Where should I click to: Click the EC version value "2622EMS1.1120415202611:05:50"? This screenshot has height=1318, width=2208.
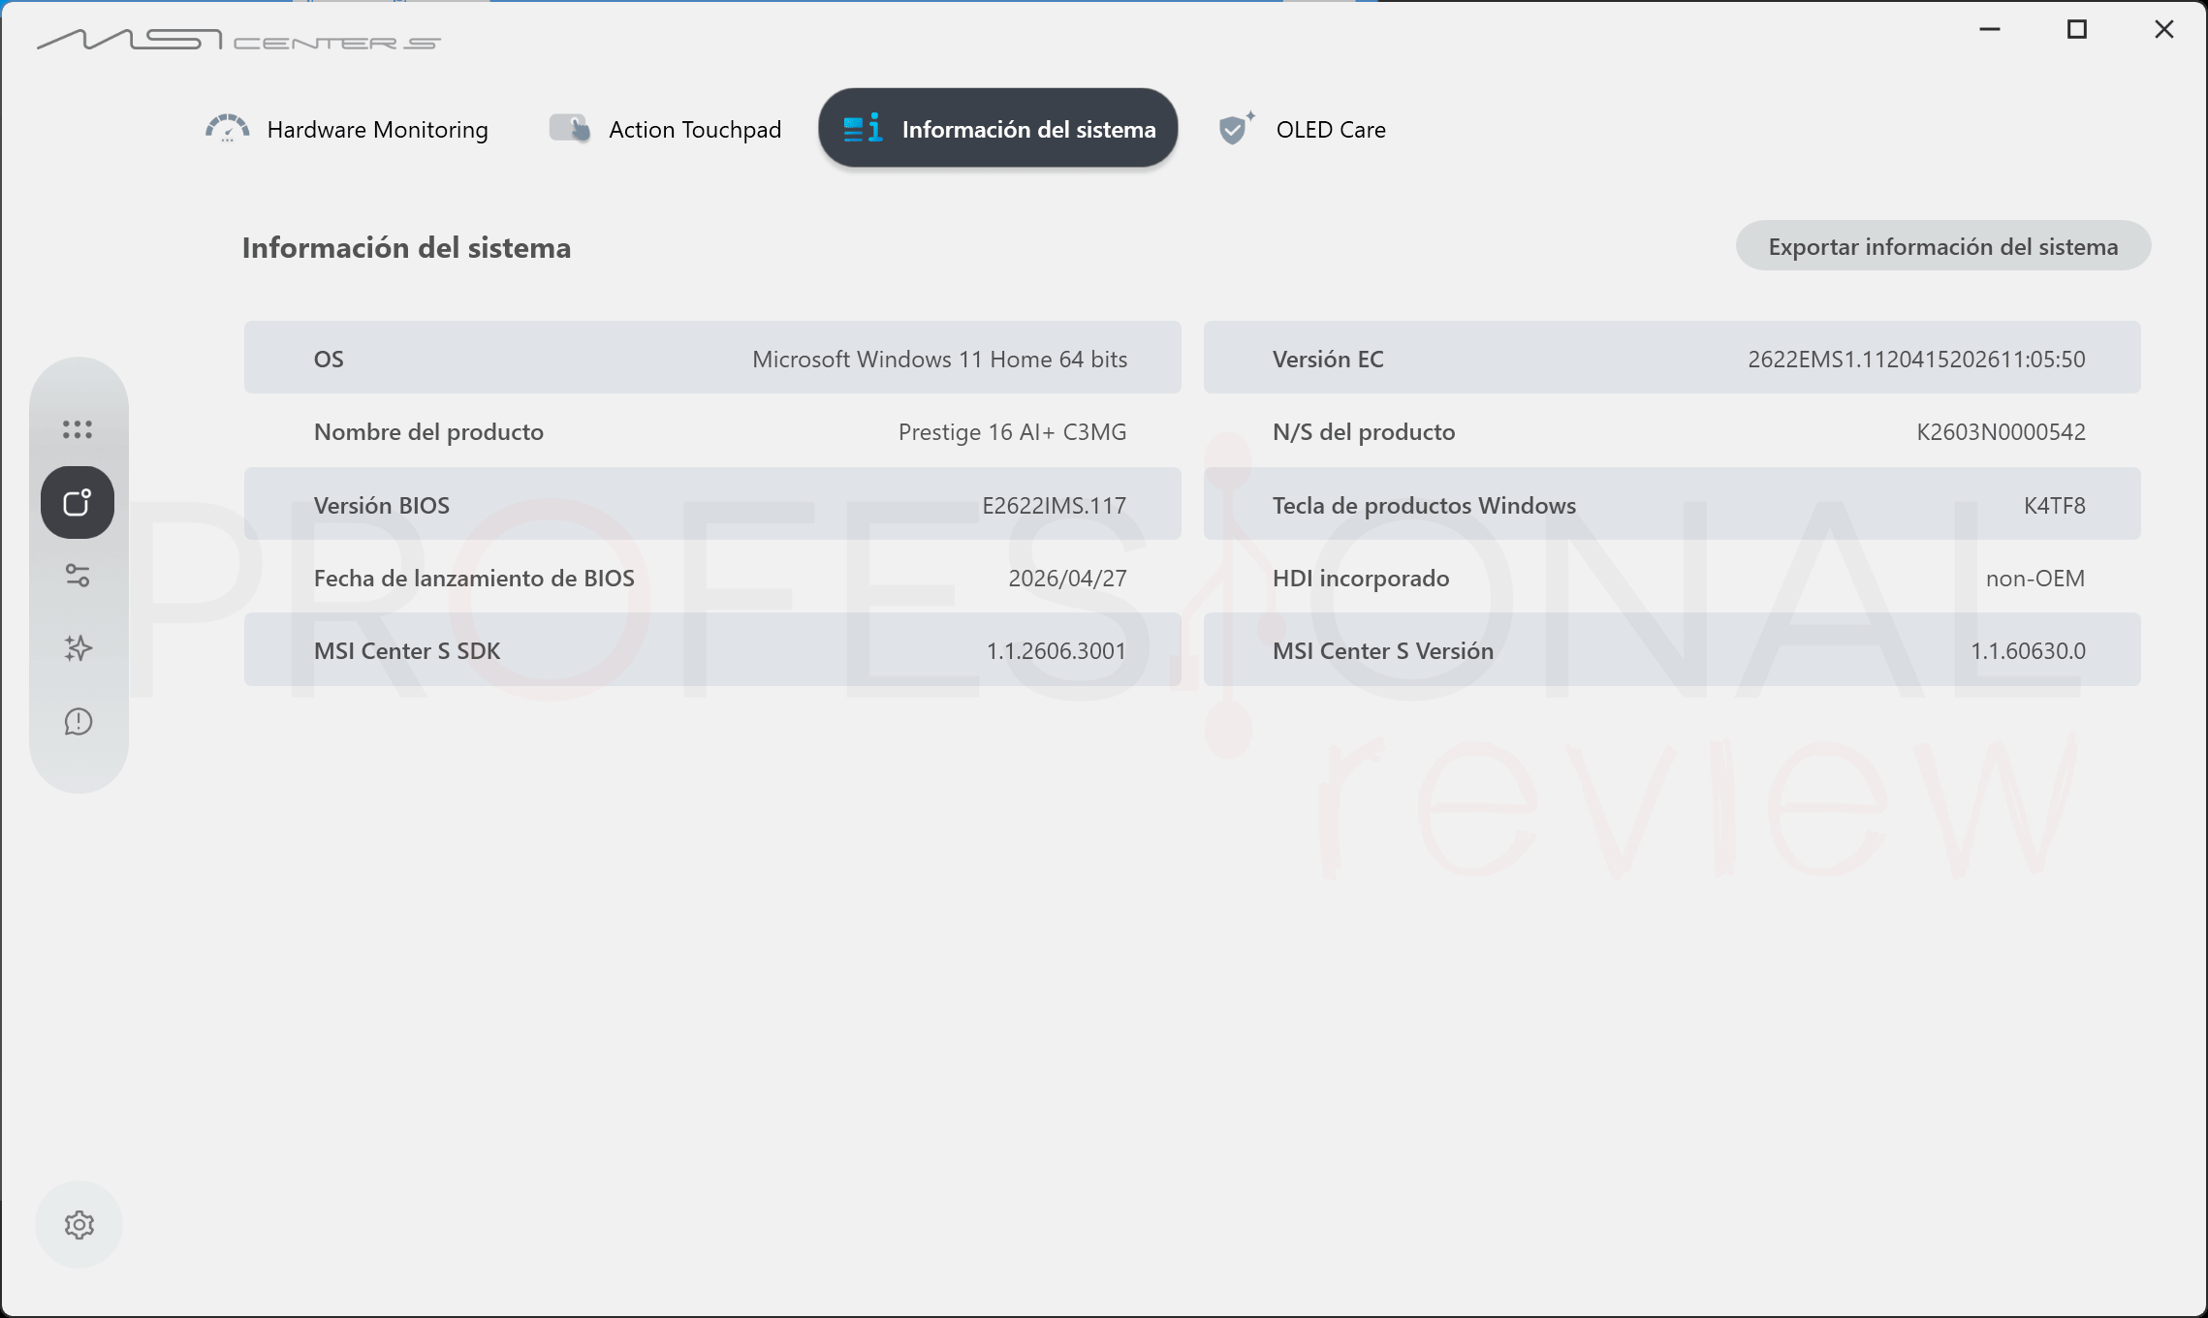pos(1916,359)
